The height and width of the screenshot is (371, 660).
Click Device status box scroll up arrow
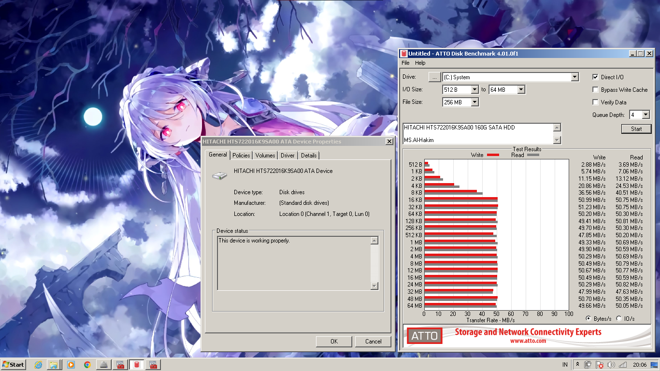[x=374, y=241]
